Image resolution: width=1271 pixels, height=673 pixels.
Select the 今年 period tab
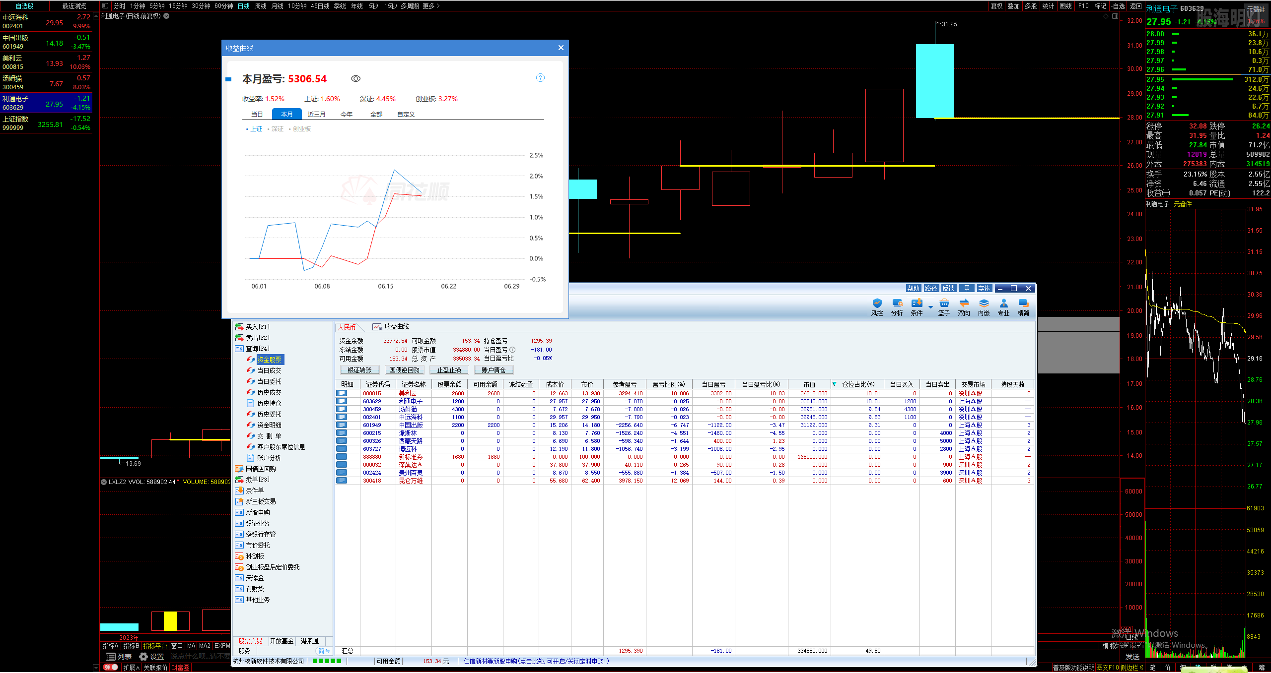point(346,114)
